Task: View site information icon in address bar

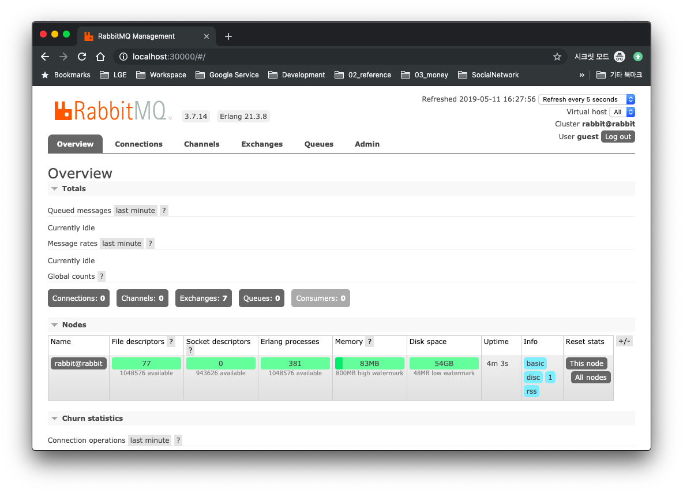Action: tap(123, 57)
